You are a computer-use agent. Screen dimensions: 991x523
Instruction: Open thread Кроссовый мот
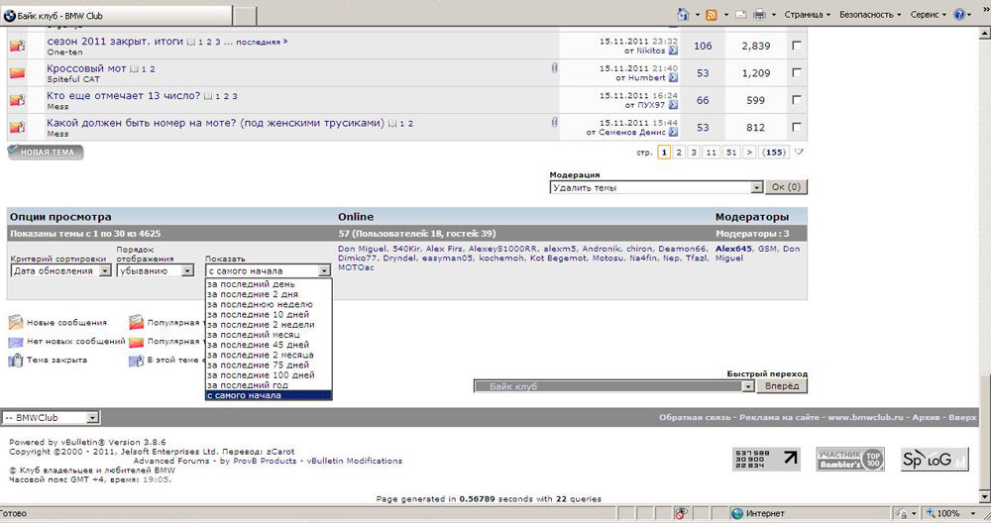86,68
